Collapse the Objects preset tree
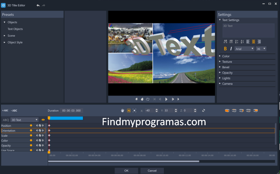 (4, 22)
